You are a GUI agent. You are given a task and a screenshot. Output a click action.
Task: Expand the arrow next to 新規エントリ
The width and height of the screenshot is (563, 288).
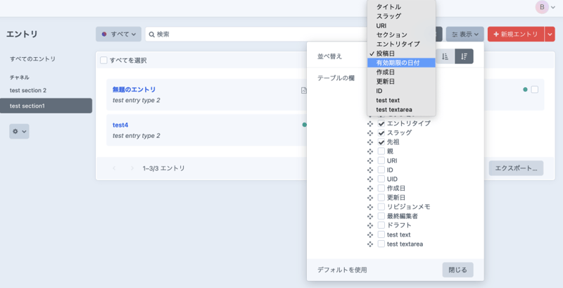point(550,34)
